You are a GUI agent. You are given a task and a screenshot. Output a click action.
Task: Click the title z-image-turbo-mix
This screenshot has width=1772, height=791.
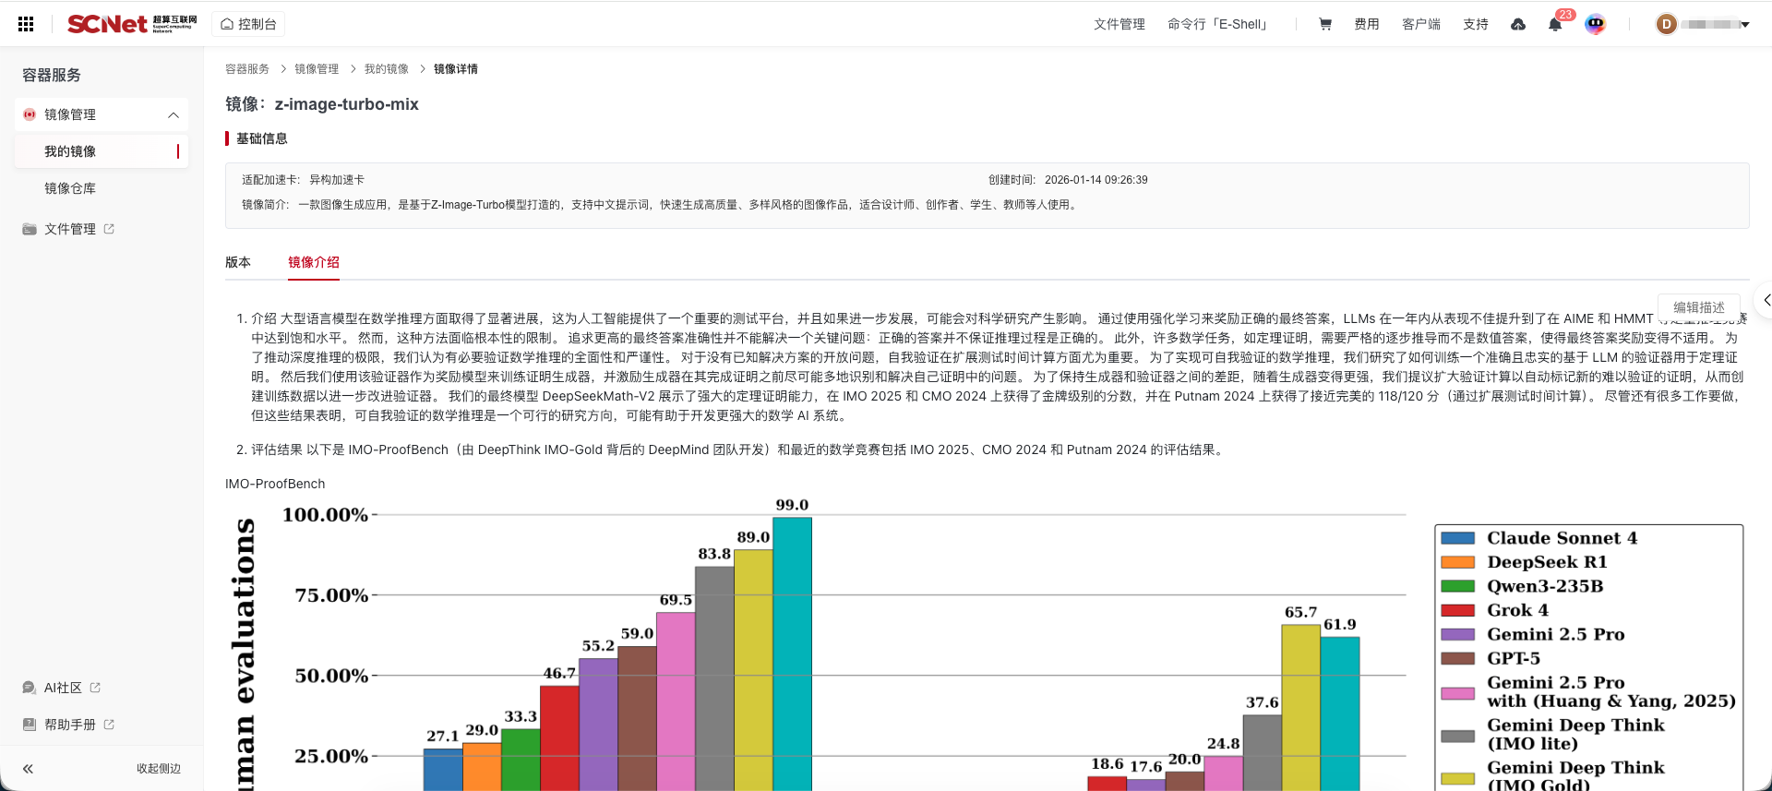pos(346,104)
